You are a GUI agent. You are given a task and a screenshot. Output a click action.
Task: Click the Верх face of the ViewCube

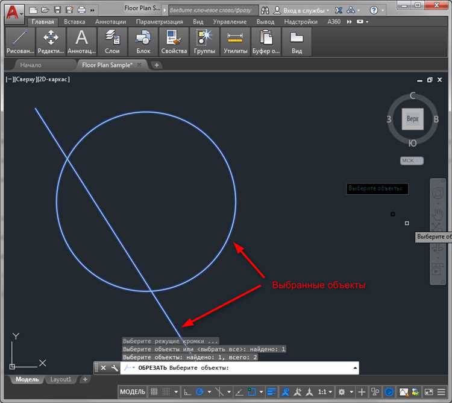(x=412, y=119)
